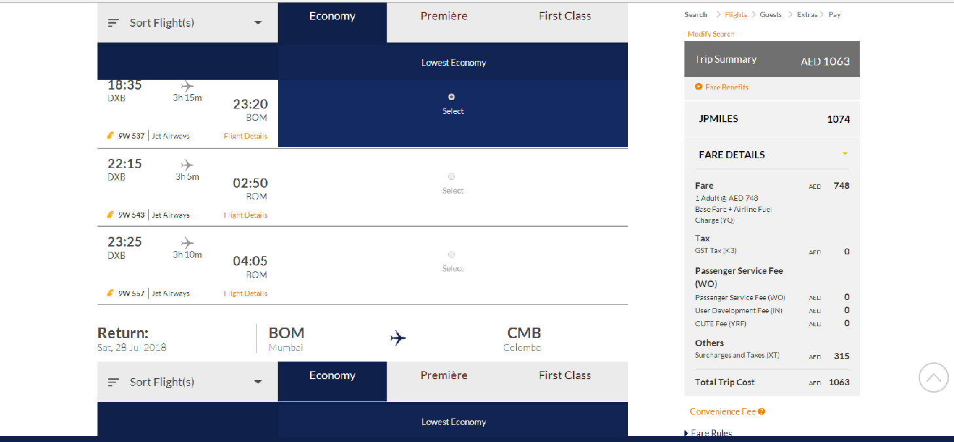Expand the Fare Rules disclosure triangle
This screenshot has width=954, height=442.
[686, 433]
